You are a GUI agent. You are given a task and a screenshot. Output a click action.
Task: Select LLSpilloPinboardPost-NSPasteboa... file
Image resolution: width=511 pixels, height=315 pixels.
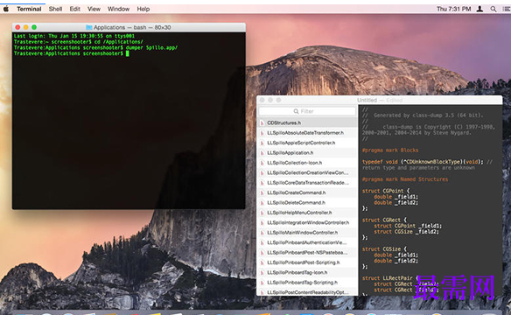coord(307,253)
